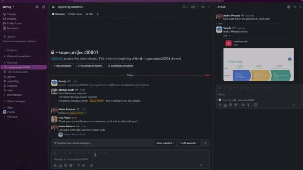Attach file with plus in channel composer
303x170 pixels.
pos(55,165)
